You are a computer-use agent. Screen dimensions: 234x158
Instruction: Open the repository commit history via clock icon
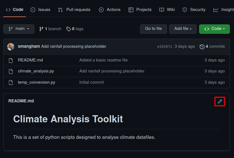click(202, 46)
